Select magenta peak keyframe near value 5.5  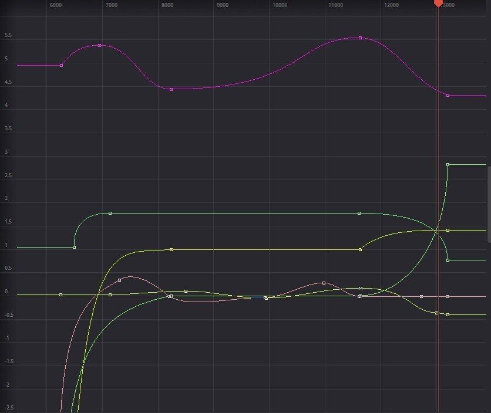point(361,38)
